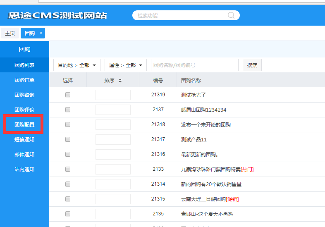Open the 目的地 dropdown filter
325x227 pixels.
coord(77,65)
